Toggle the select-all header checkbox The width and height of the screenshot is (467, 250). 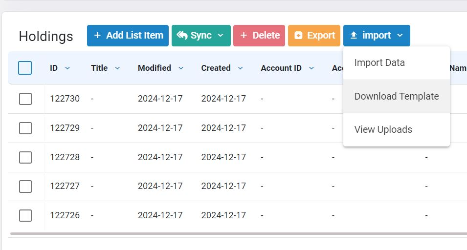pyautogui.click(x=25, y=68)
